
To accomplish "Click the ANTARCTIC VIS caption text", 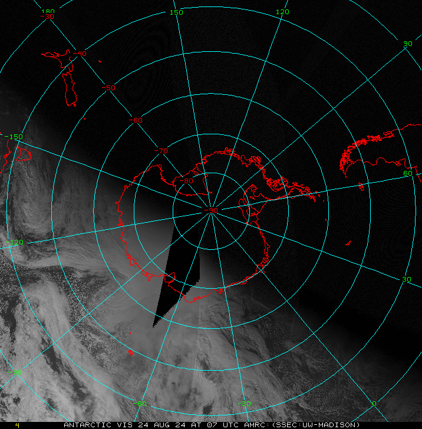I will point(91,424).
